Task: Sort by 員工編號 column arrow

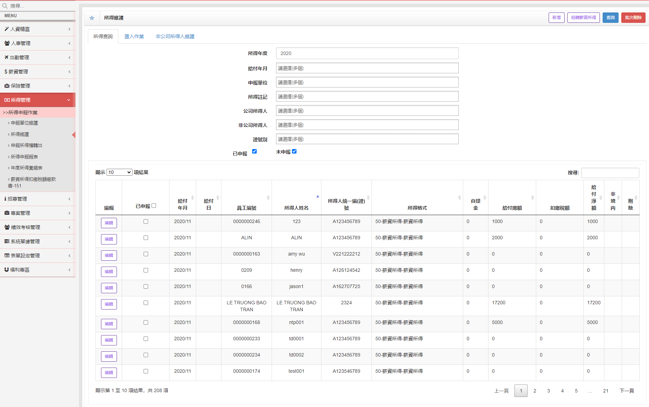Action: (x=268, y=197)
